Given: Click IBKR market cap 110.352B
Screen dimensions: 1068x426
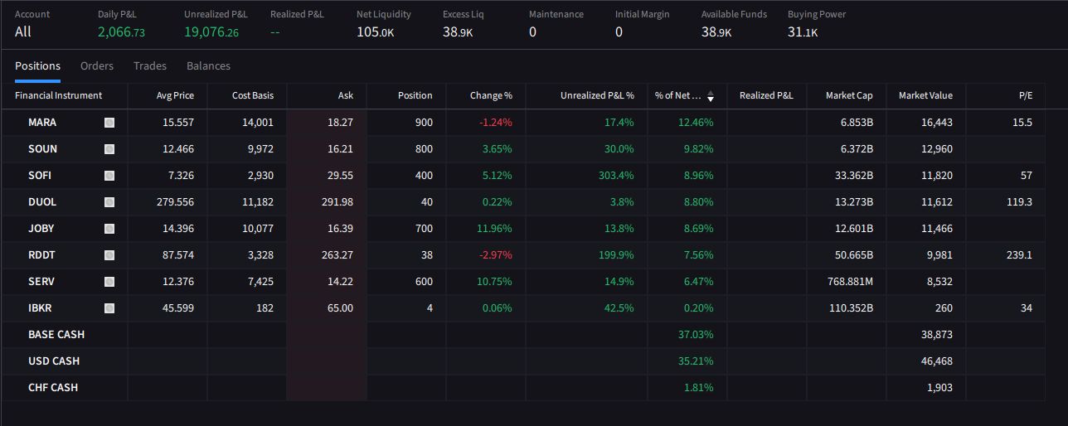Looking at the screenshot, I should pos(851,308).
